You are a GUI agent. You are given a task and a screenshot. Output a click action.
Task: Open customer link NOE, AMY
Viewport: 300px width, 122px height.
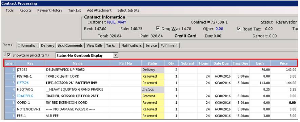click(x=117, y=22)
